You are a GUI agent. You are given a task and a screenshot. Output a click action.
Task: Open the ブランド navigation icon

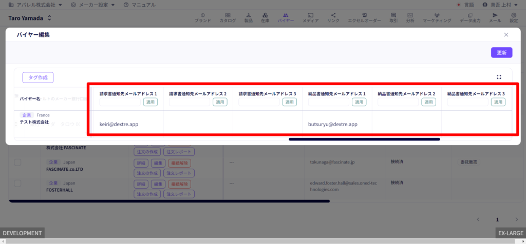pyautogui.click(x=202, y=15)
